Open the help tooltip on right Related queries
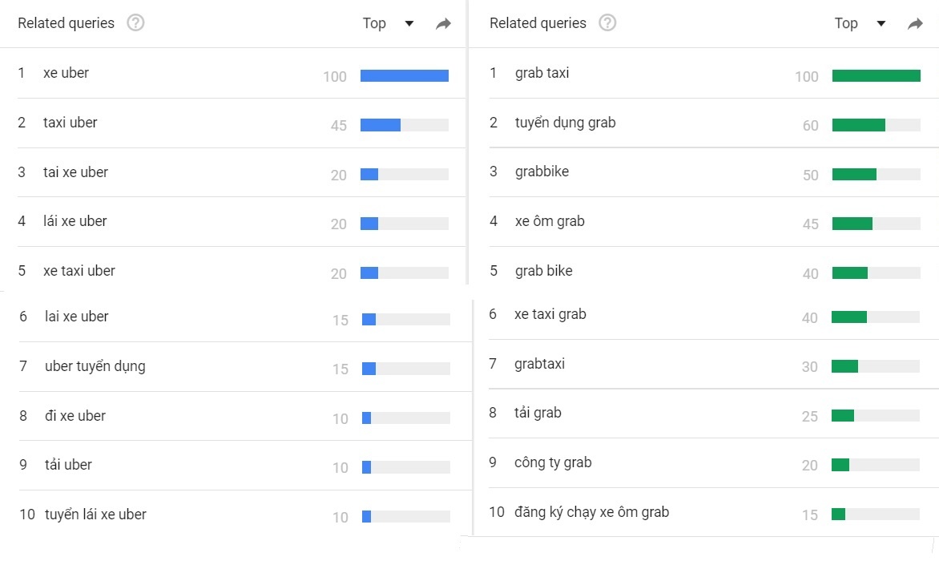Image resolution: width=939 pixels, height=561 pixels. (607, 22)
